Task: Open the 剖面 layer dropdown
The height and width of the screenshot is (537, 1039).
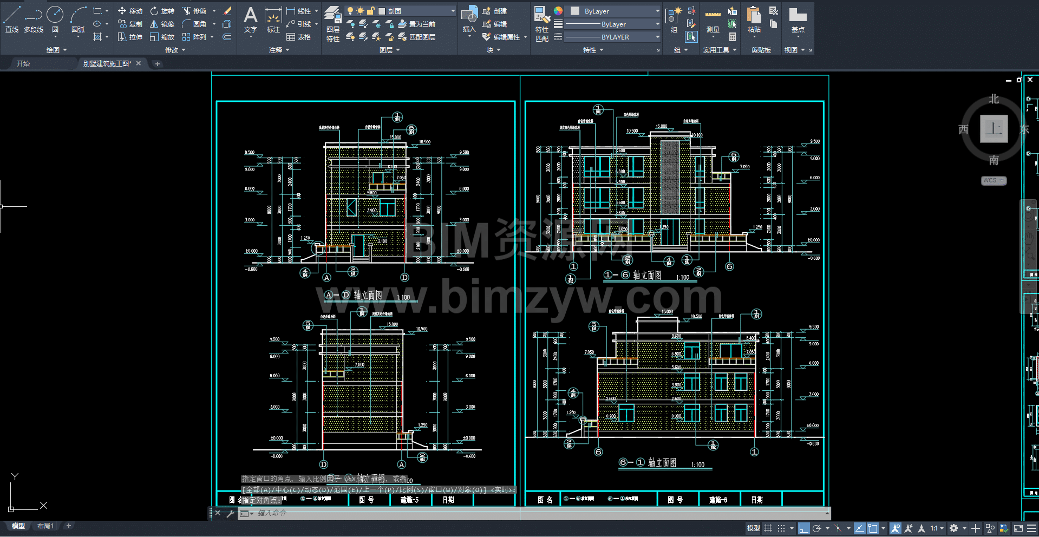Action: coord(453,11)
